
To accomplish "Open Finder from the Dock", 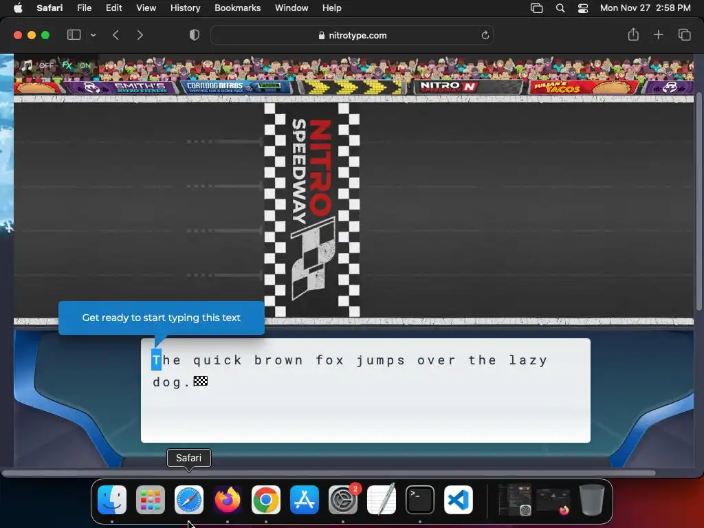I will click(x=112, y=500).
